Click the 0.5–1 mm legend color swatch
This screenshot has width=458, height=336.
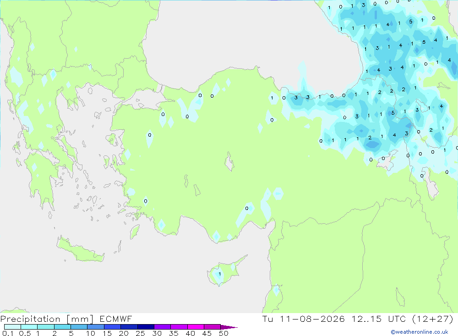pyautogui.click(x=29, y=327)
